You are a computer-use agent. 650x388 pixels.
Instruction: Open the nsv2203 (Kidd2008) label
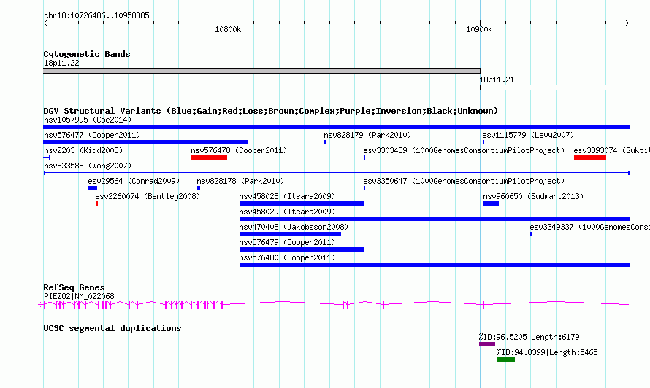click(83, 150)
